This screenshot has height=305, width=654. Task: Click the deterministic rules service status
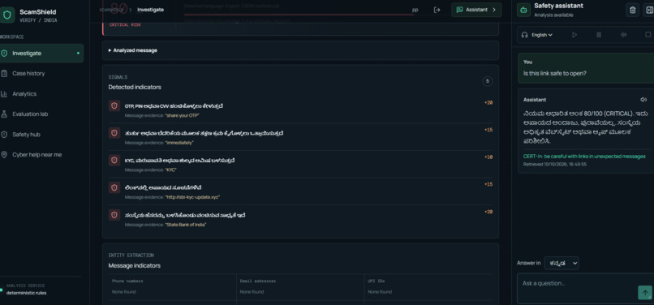26,293
